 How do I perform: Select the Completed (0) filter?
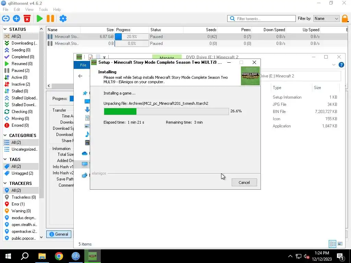click(21, 57)
